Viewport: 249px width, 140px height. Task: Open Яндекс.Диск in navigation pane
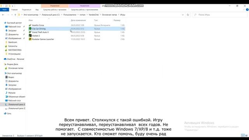point(12,64)
